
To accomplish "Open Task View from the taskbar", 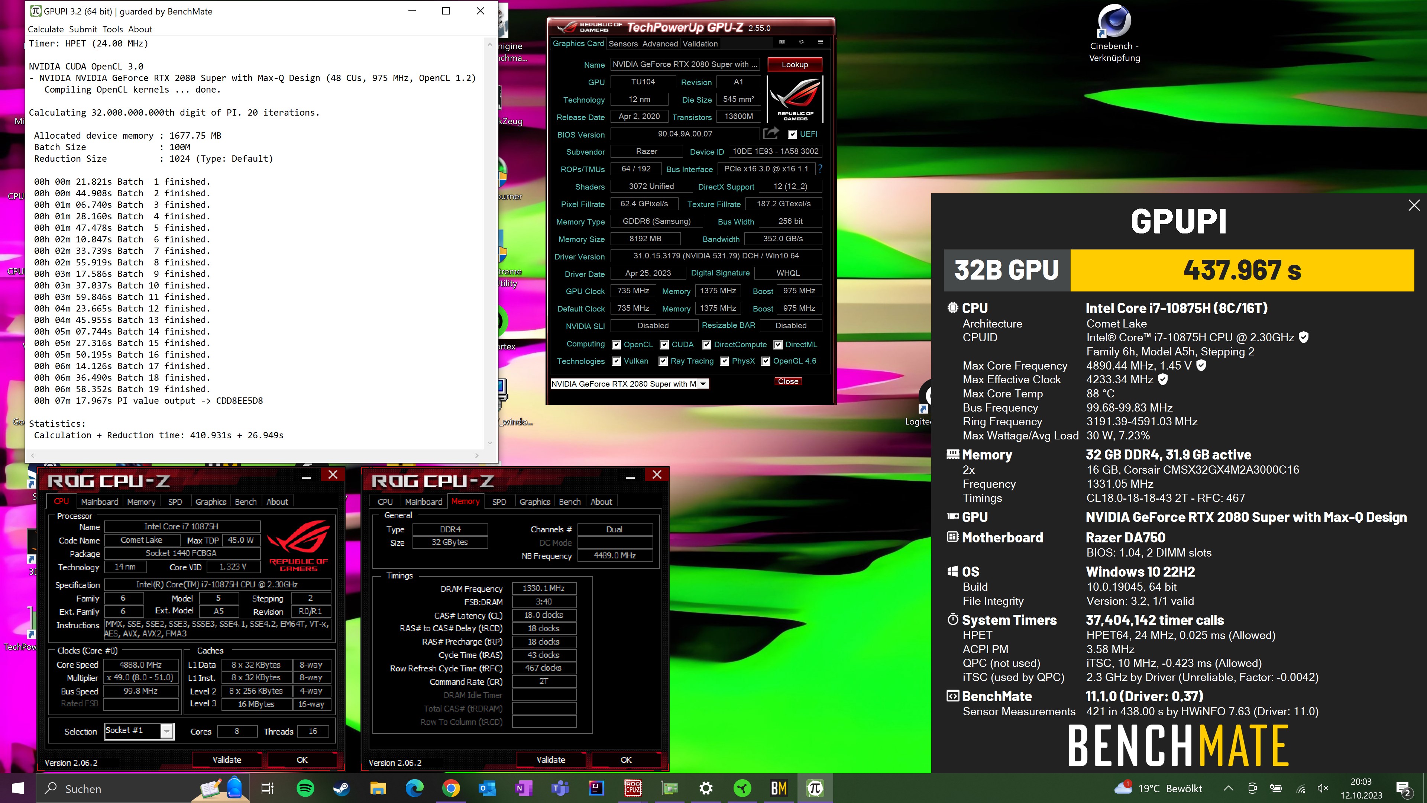I will click(267, 788).
